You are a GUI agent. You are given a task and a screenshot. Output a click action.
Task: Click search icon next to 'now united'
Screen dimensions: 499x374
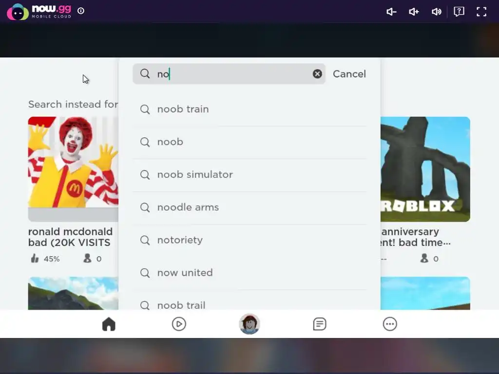point(145,273)
